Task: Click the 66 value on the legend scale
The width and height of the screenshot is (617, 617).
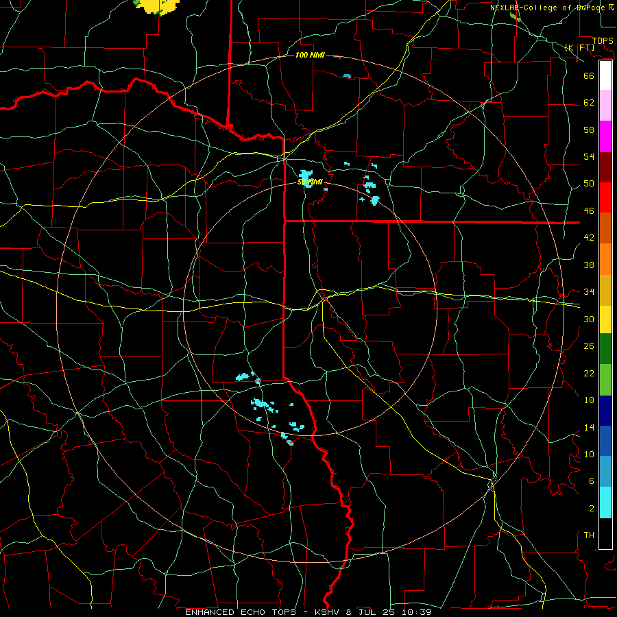Action: click(589, 76)
